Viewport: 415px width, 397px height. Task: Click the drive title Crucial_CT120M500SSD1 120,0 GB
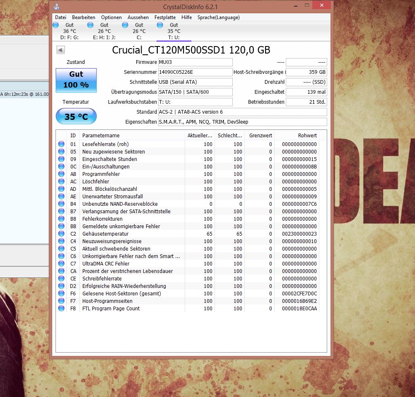coord(191,50)
